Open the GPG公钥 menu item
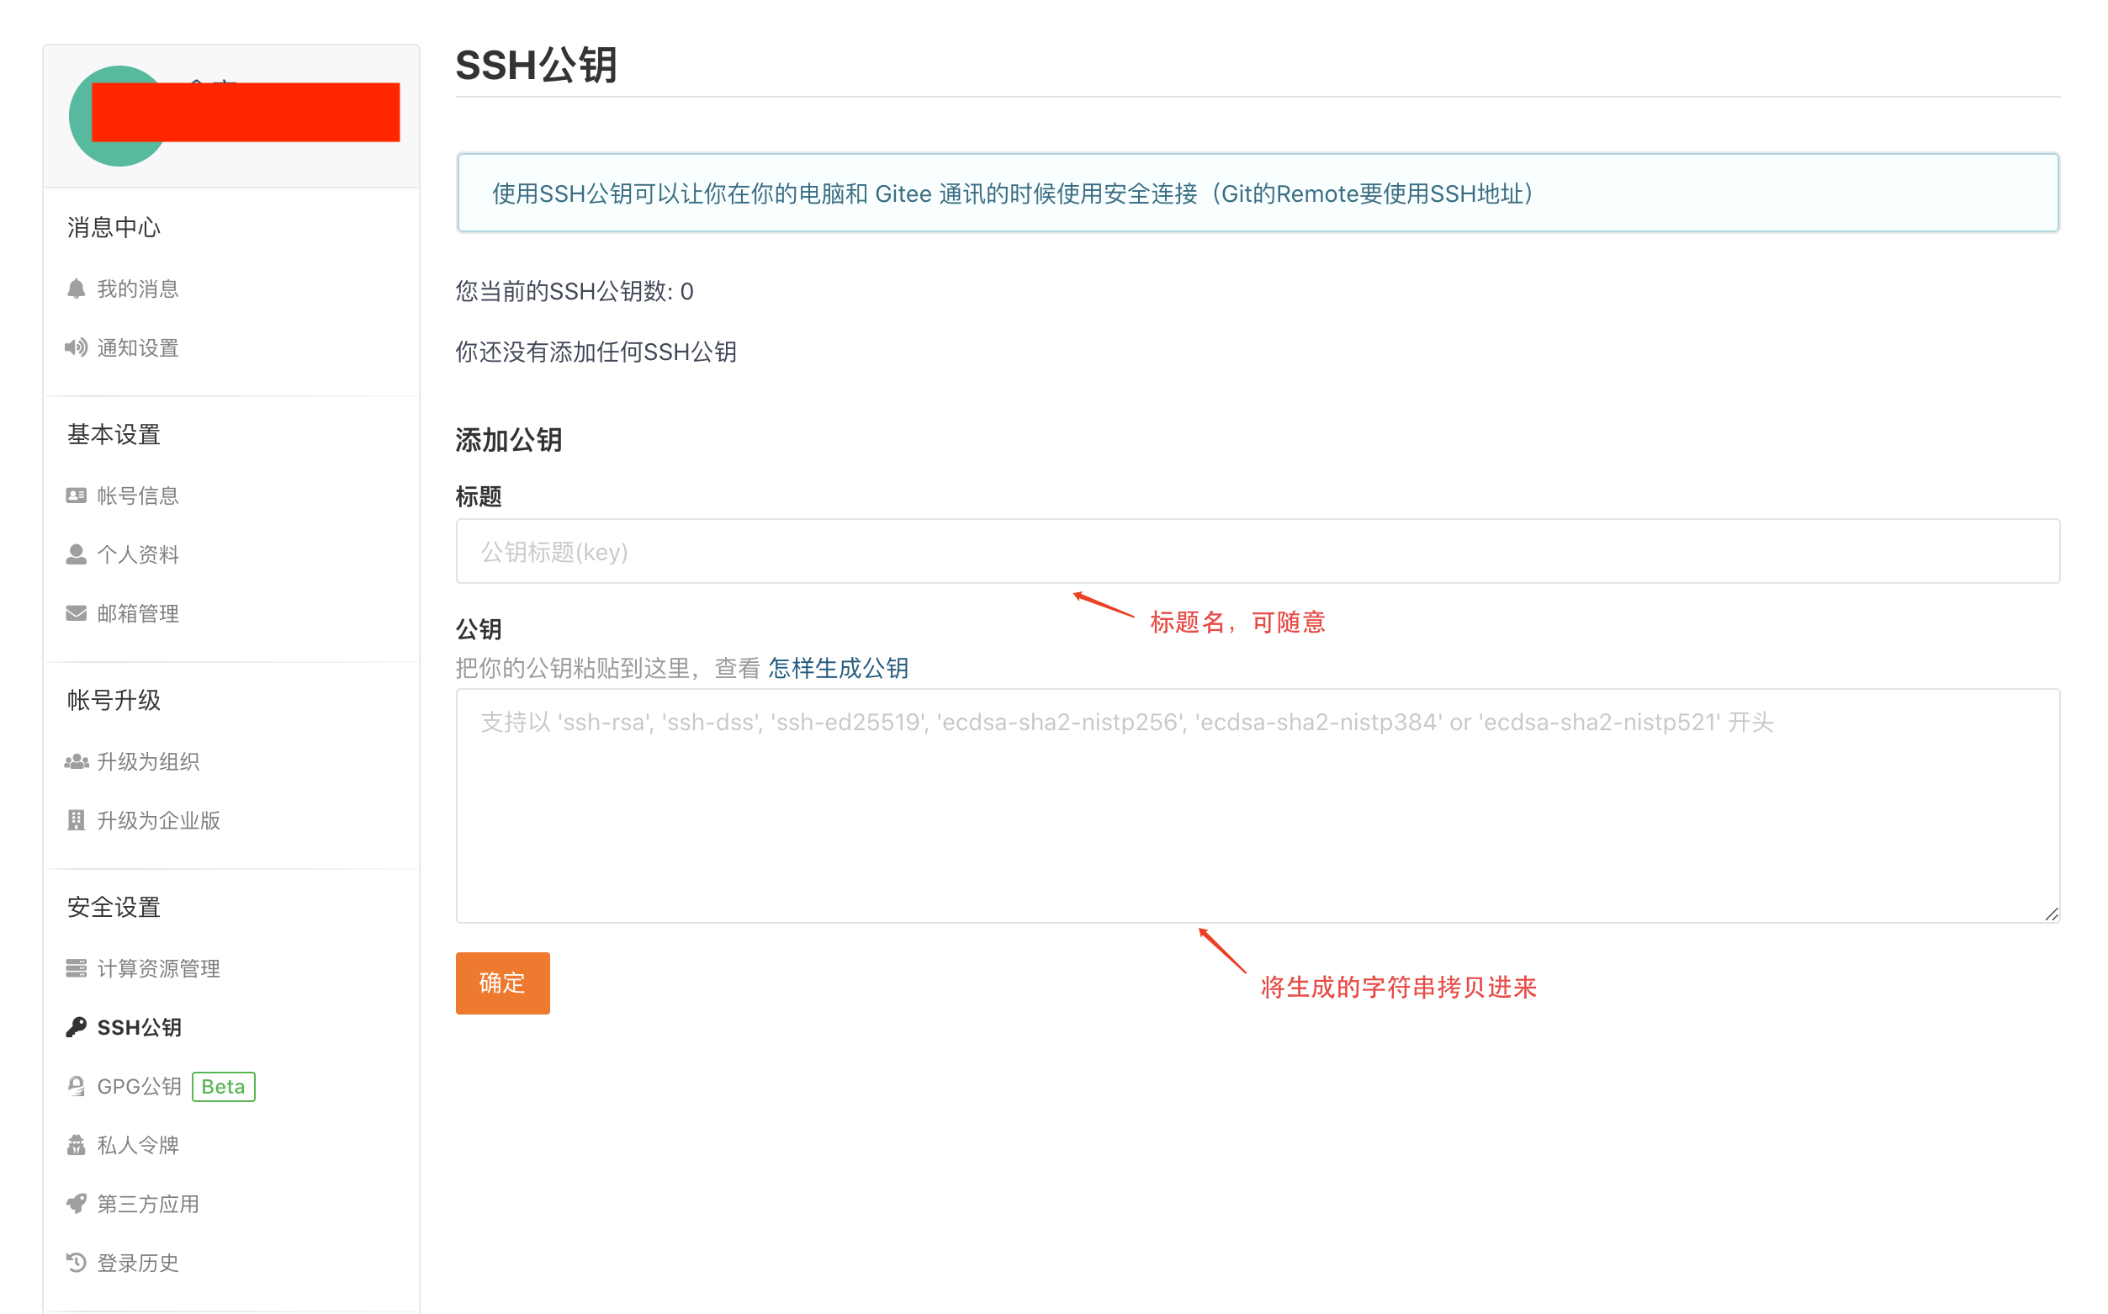2108x1314 pixels. point(139,1086)
